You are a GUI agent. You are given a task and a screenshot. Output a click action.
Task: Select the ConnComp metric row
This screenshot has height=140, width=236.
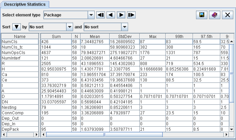point(20,112)
